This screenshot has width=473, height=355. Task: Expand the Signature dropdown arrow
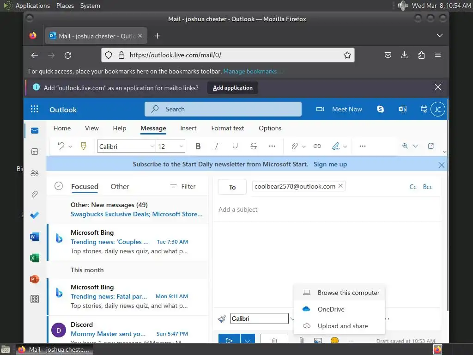click(x=345, y=147)
